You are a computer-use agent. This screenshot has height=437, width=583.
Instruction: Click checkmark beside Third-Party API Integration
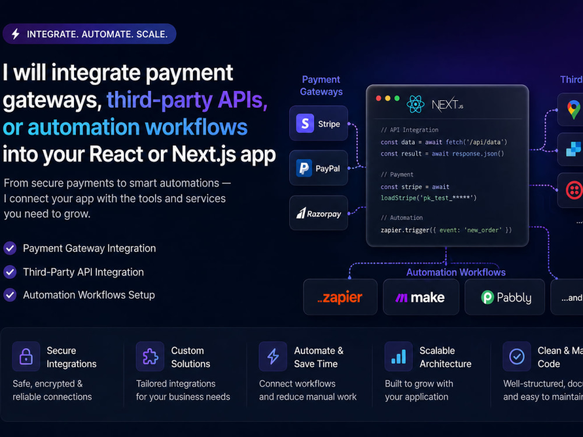tap(10, 272)
